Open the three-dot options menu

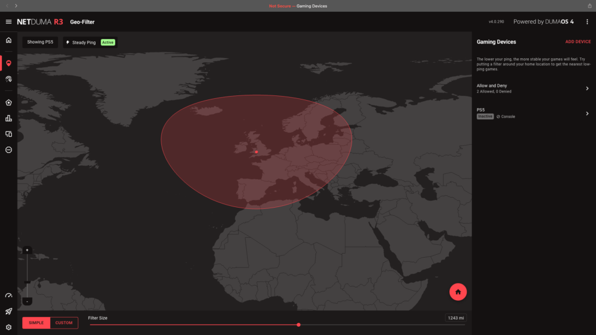click(x=587, y=22)
